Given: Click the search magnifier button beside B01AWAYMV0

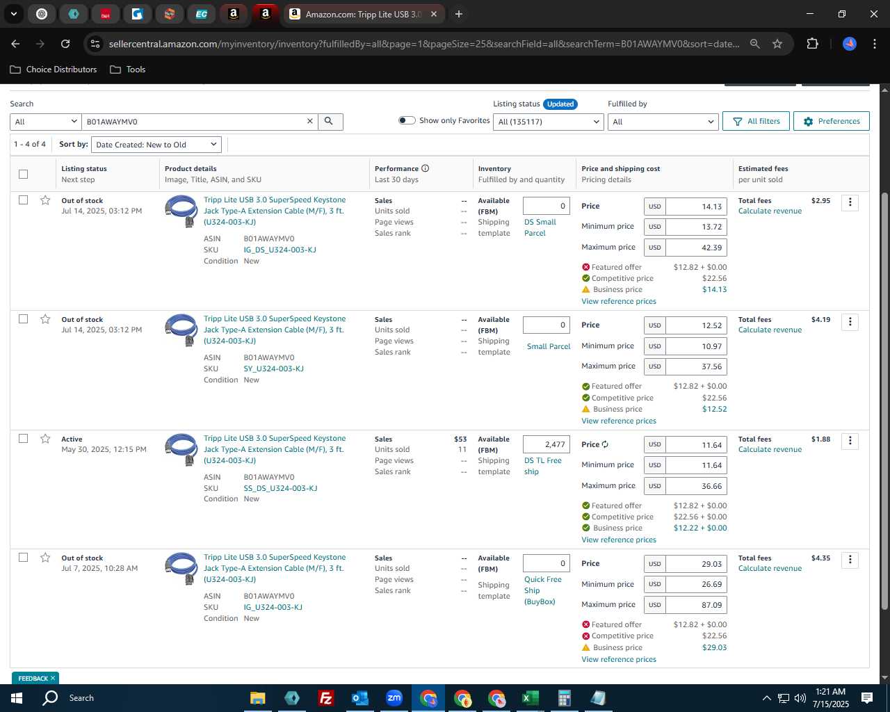Looking at the screenshot, I should tap(330, 121).
